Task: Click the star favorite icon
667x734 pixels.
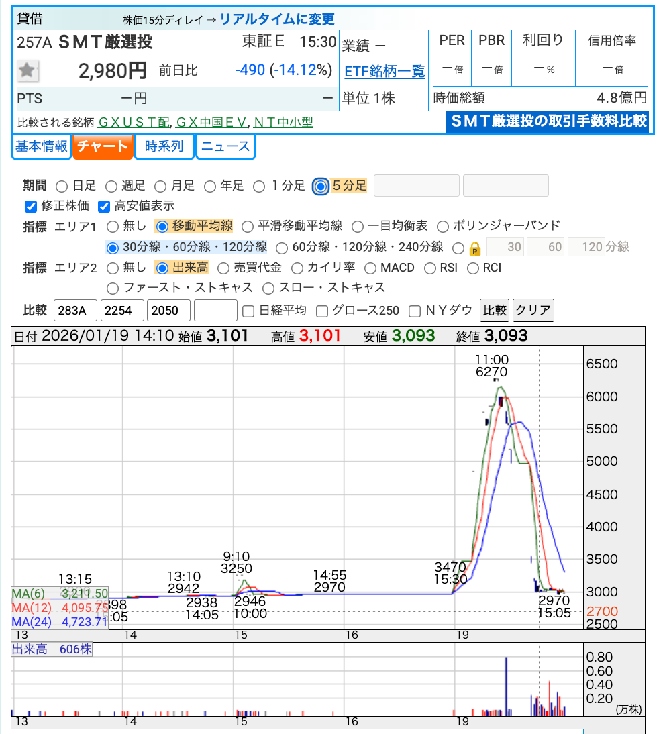Action: pyautogui.click(x=28, y=70)
